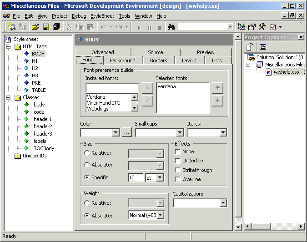Viewport: 307px width, 242px height.
Task: Open the Task List clipboard icon
Action: (273, 27)
